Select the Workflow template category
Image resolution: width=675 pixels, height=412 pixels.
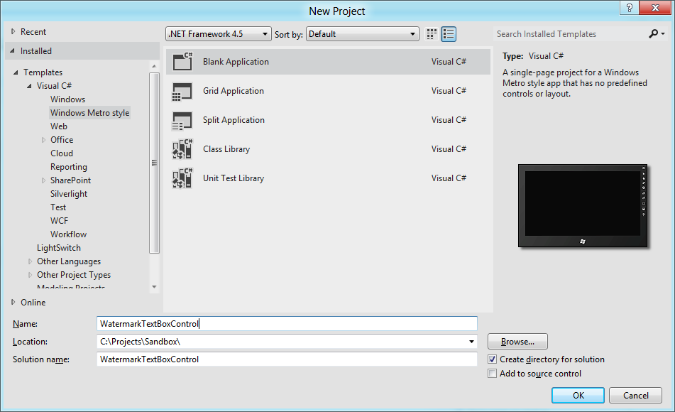click(x=68, y=234)
